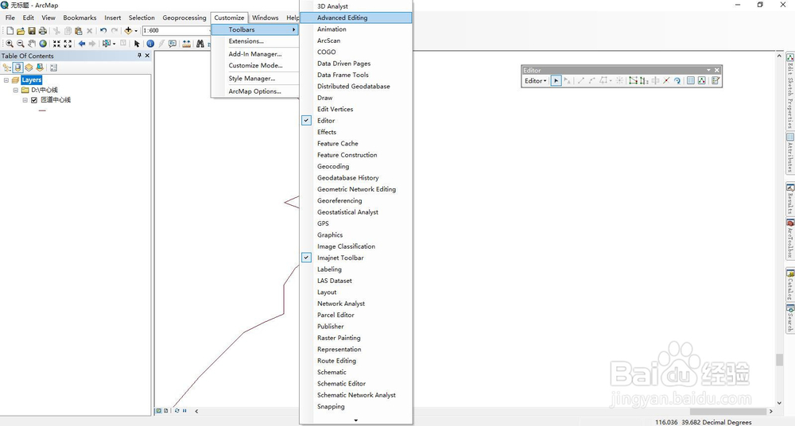The height and width of the screenshot is (426, 795).
Task: Click the Full Extent globe icon
Action: [43, 44]
